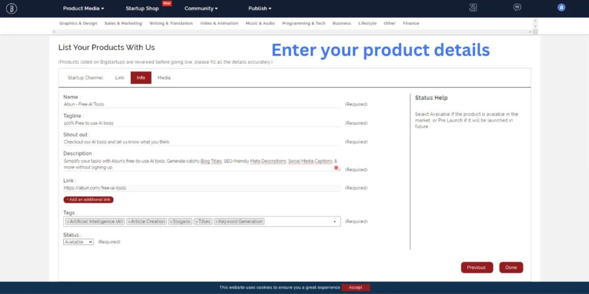
Task: Click the red grammar checker icon in Description
Action: pos(336,168)
